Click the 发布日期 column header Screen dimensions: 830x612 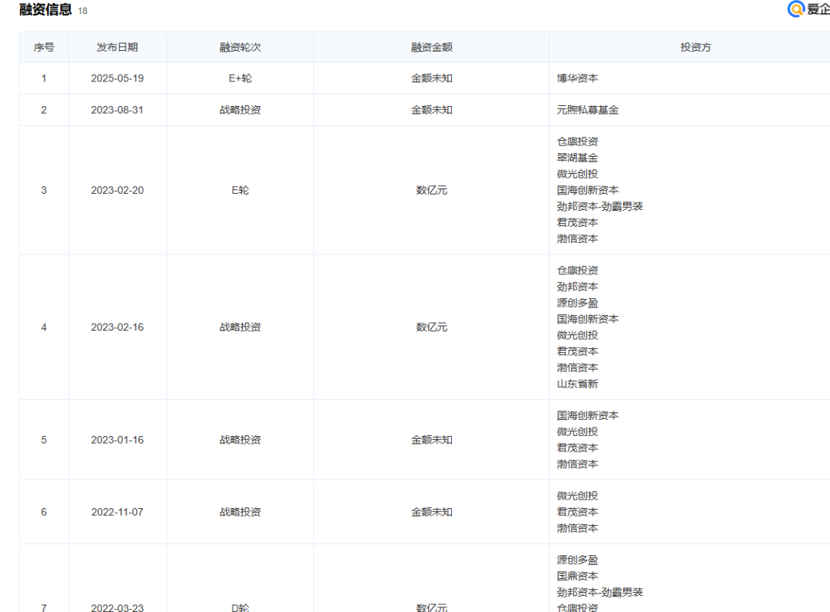pos(117,47)
